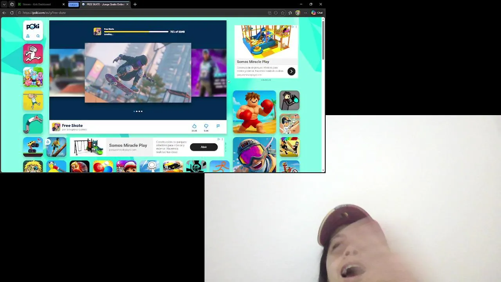Open the red boxing gloves game tile
Image resolution: width=501 pixels, height=282 pixels.
click(x=254, y=112)
